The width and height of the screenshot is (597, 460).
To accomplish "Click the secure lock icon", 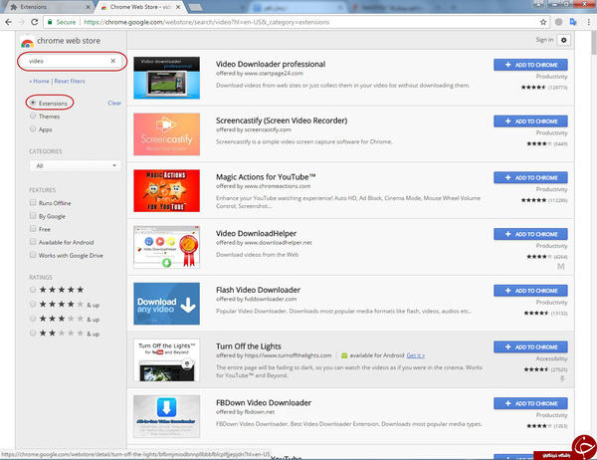I will click(50, 22).
